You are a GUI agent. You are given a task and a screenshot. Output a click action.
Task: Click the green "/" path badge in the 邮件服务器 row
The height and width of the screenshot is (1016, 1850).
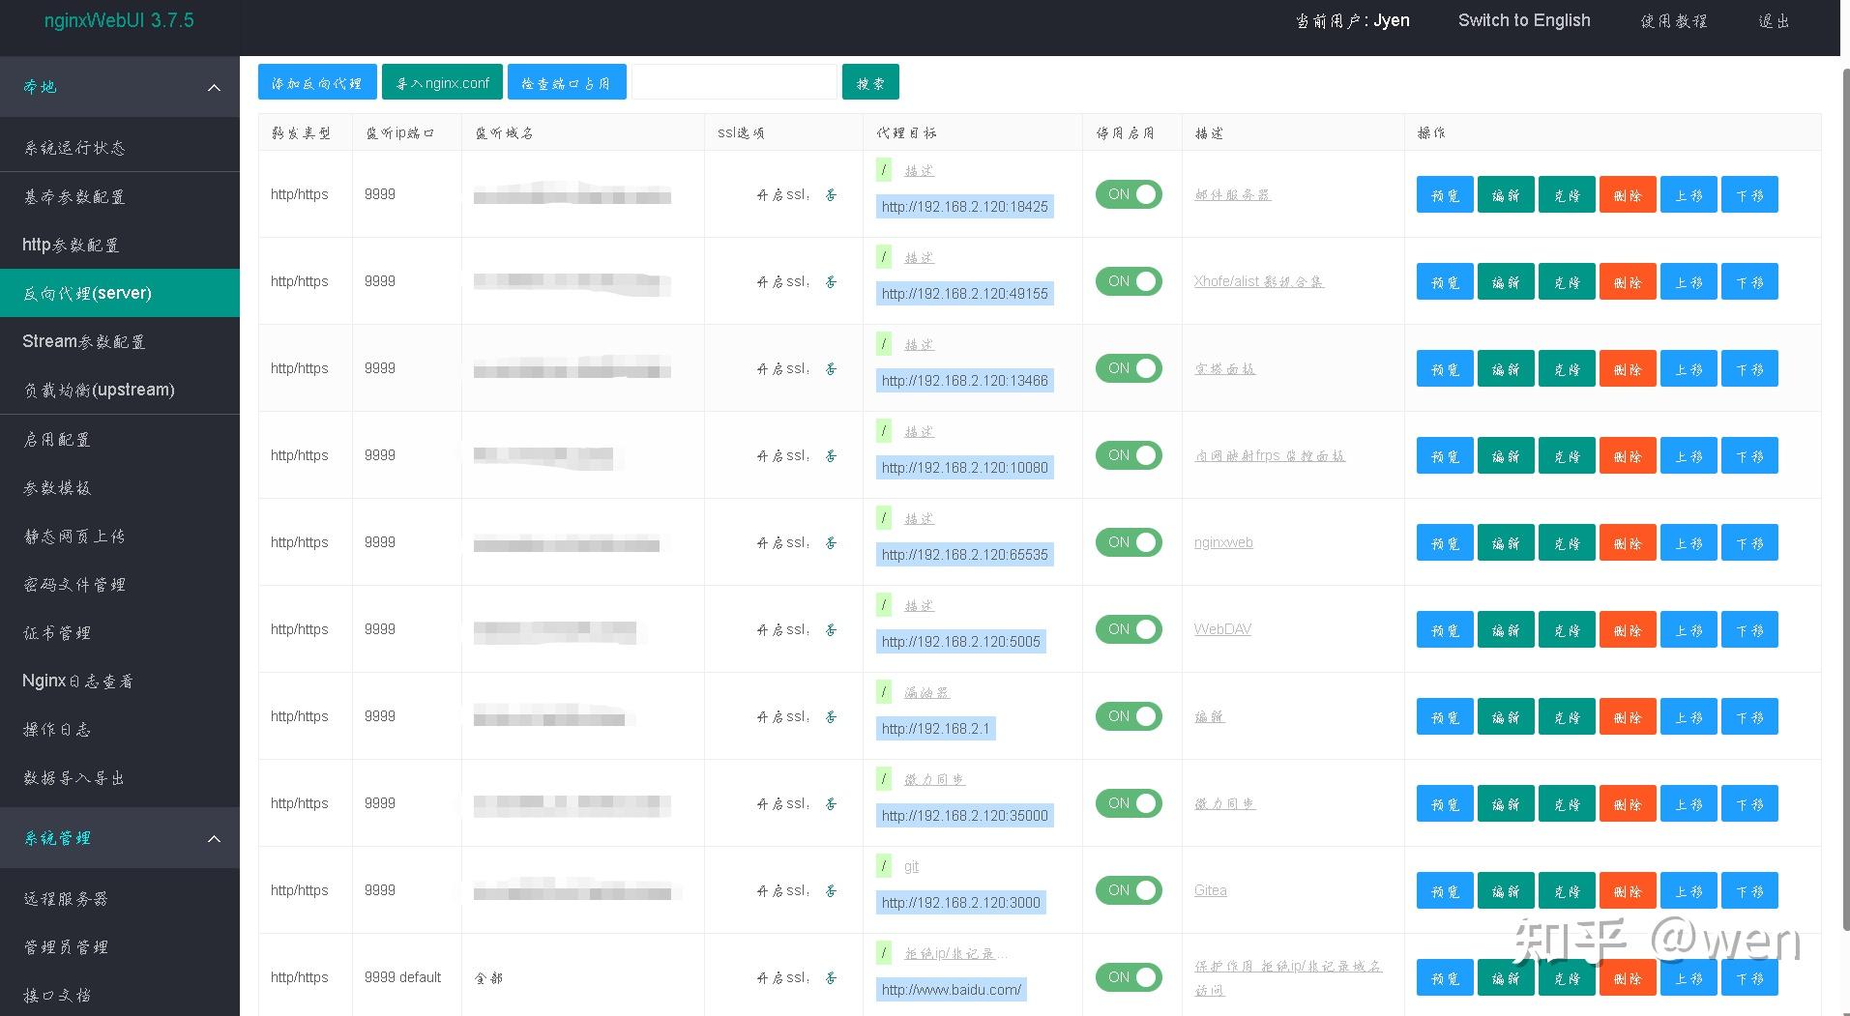pyautogui.click(x=883, y=169)
